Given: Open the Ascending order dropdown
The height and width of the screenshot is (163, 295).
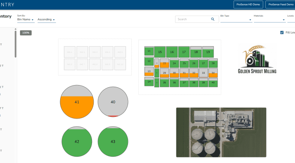Looking at the screenshot, I should [x=47, y=19].
